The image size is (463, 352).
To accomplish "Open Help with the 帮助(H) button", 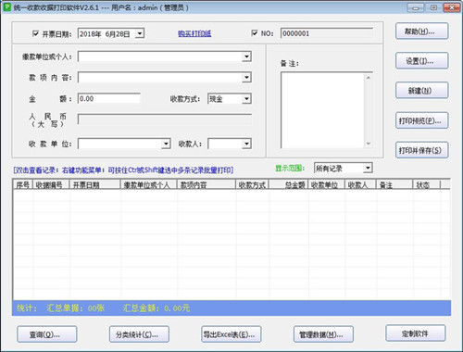I will 421,31.
